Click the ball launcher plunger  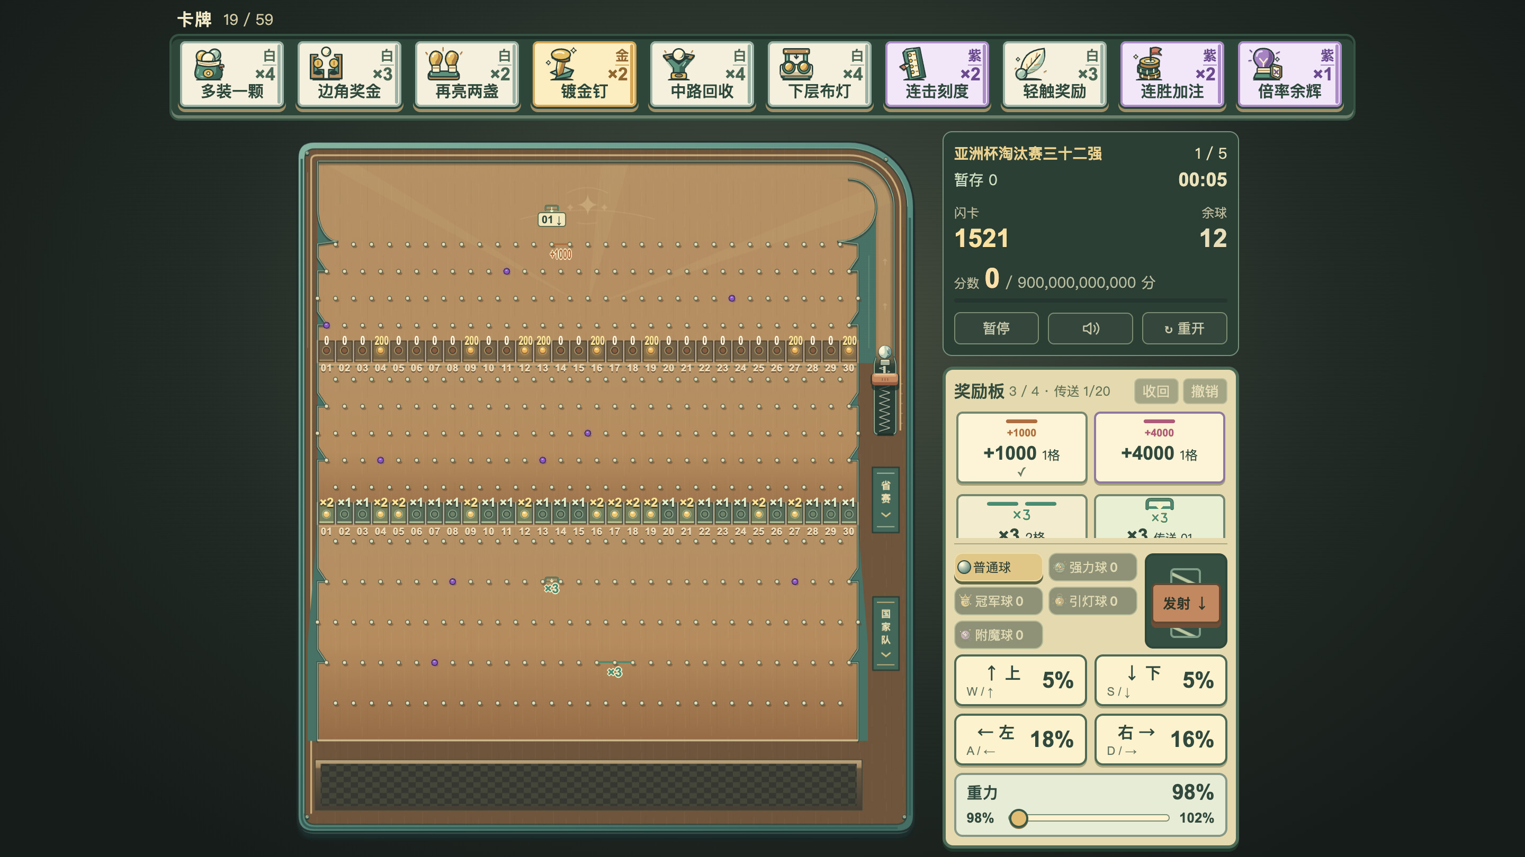tap(884, 379)
